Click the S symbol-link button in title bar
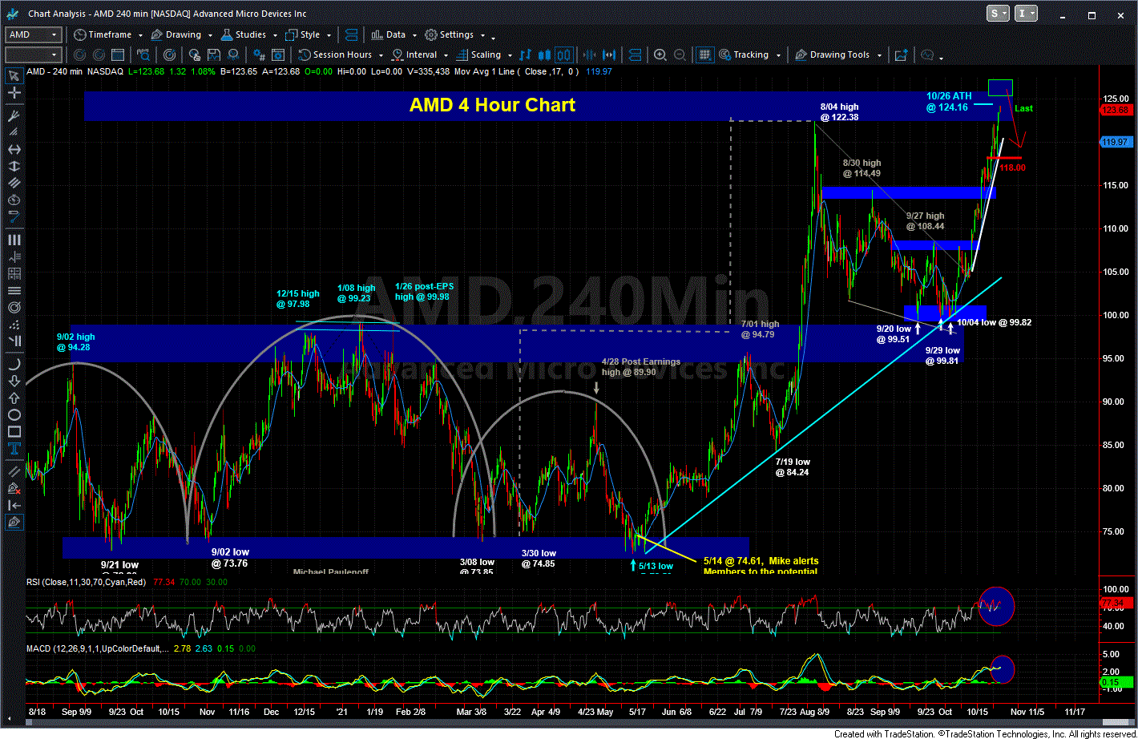1138x739 pixels. point(998,13)
